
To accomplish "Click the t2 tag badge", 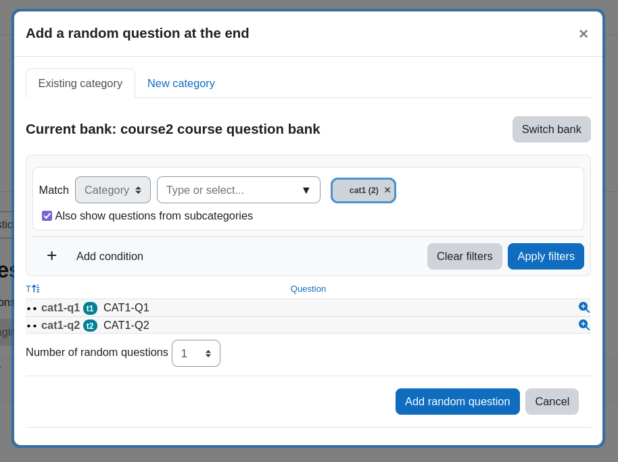I will point(90,326).
